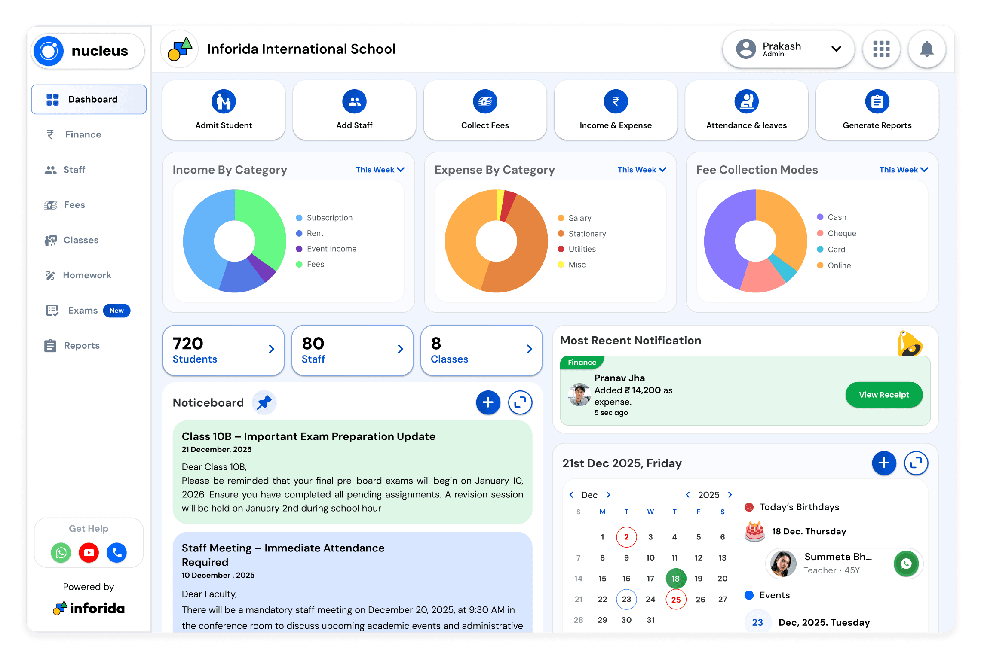Open the Collect Fees shortcut
981x658 pixels.
coord(485,110)
